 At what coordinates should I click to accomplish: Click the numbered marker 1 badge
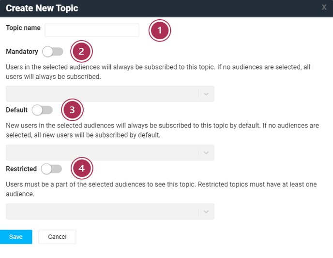point(160,30)
